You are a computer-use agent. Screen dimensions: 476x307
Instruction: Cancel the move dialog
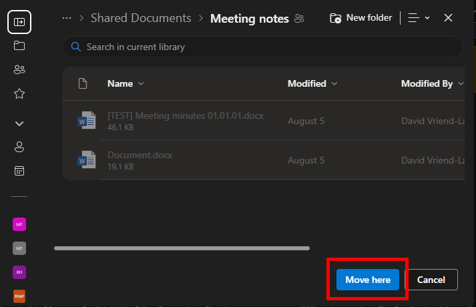431,280
